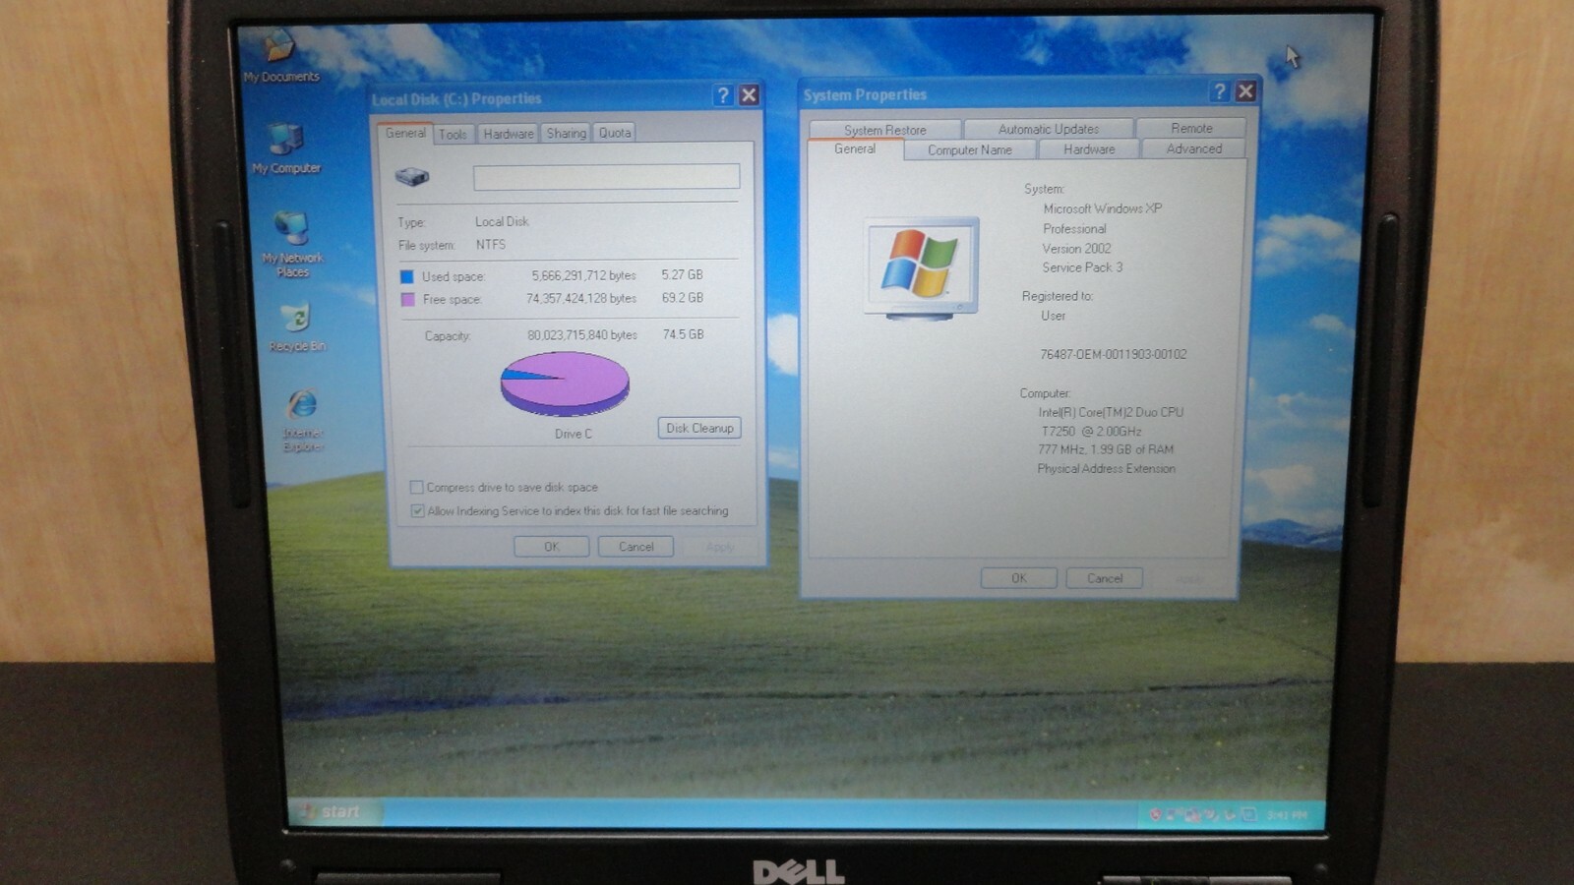Viewport: 1574px width, 885px height.
Task: Open Computer Name tab in System Properties
Action: [x=969, y=149]
